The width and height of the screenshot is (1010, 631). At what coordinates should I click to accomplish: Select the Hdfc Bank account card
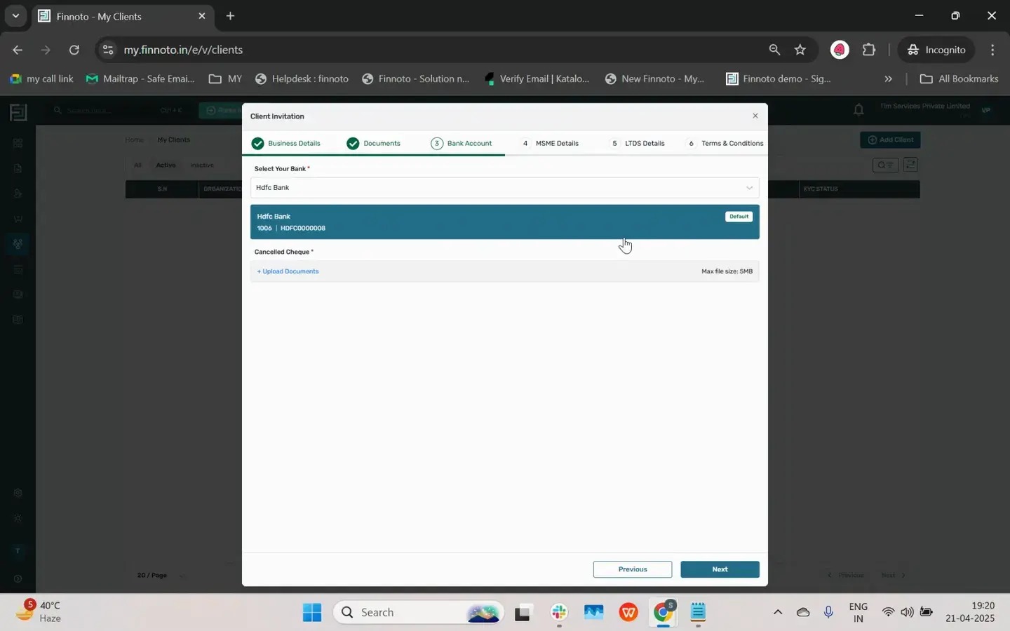click(504, 222)
